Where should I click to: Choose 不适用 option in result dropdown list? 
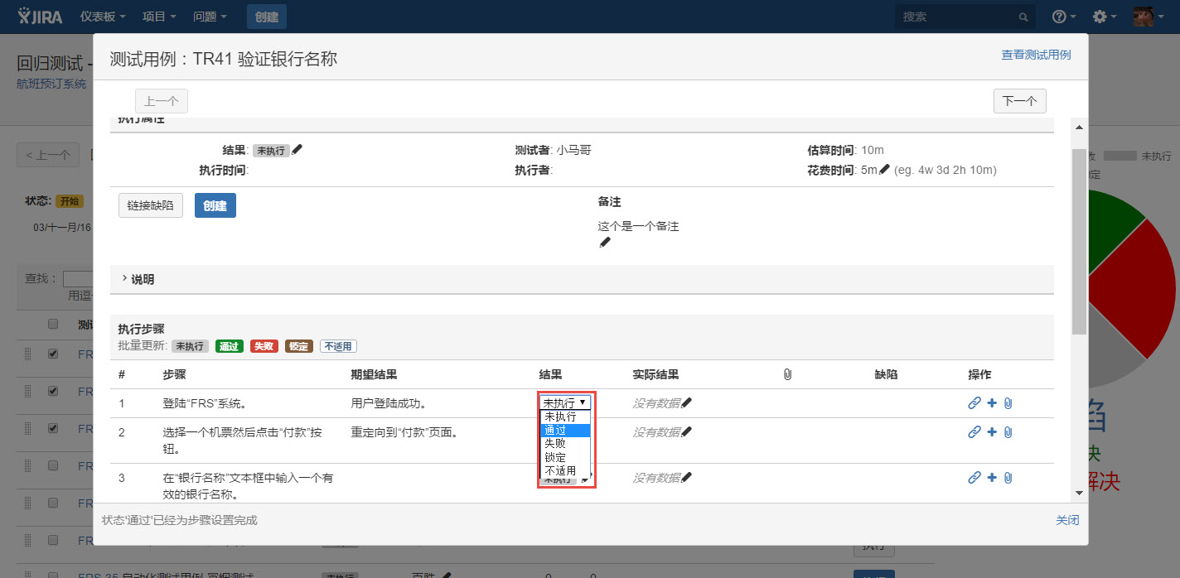tap(565, 471)
